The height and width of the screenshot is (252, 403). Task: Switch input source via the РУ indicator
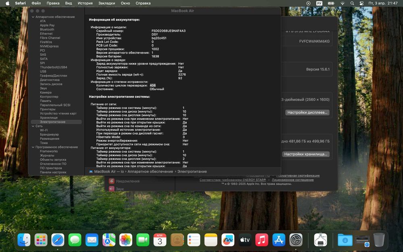319,3
